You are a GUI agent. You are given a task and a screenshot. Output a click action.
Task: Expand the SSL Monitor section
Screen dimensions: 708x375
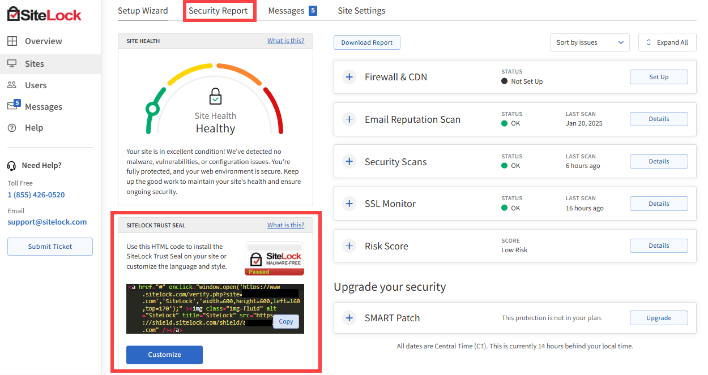349,204
